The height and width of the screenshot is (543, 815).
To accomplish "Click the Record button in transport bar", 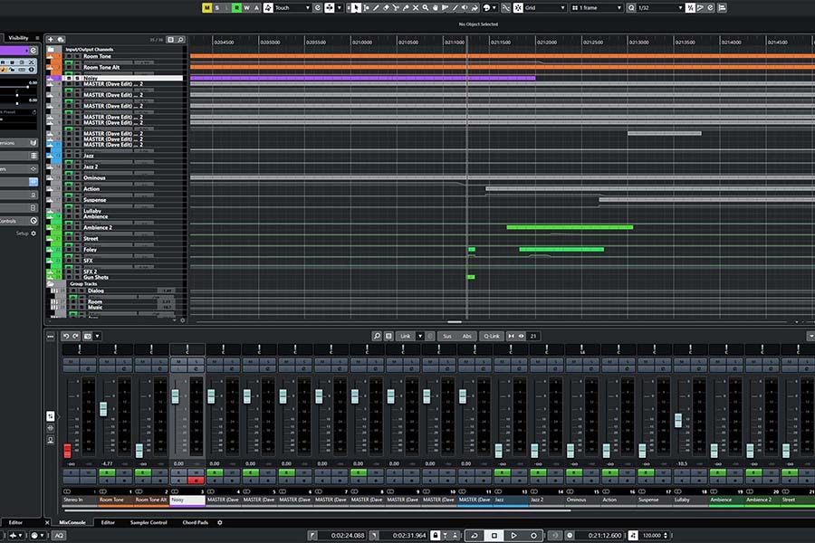I will point(534,535).
